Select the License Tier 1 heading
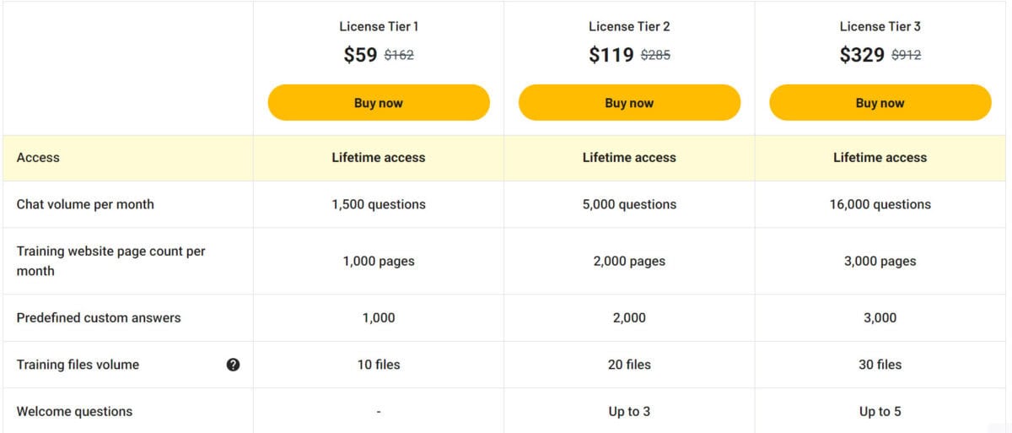Screen dimensions: 1012x433 pos(379,26)
